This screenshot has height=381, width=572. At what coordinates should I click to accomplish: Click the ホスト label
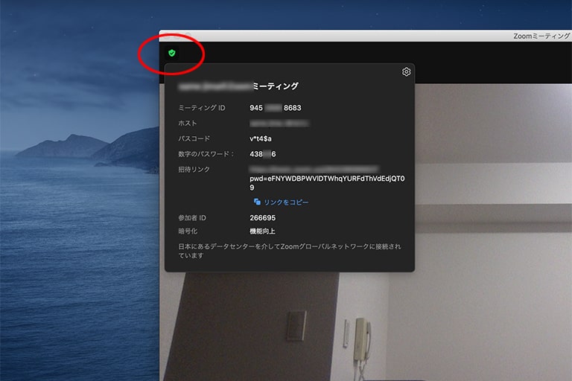[x=188, y=124]
